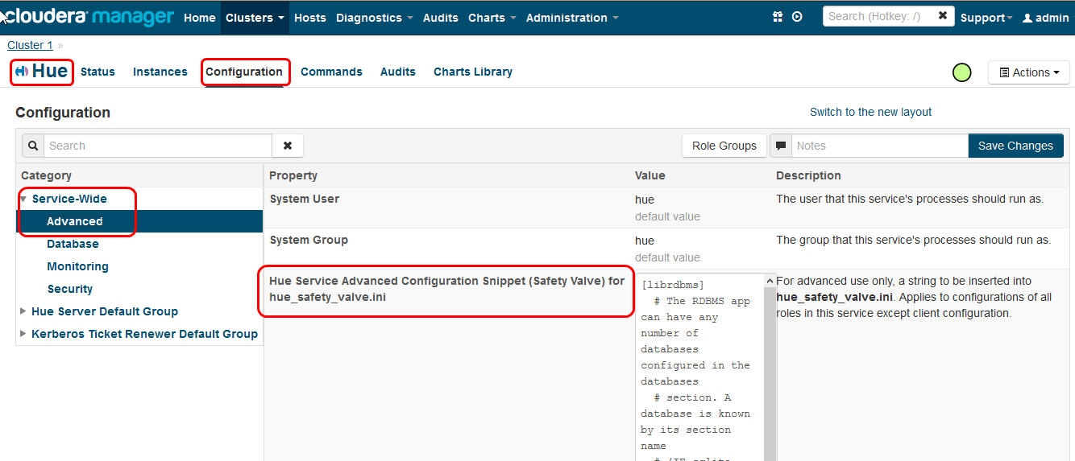Expand the Hue Server Default Group
This screenshot has width=1075, height=461.
pos(23,311)
